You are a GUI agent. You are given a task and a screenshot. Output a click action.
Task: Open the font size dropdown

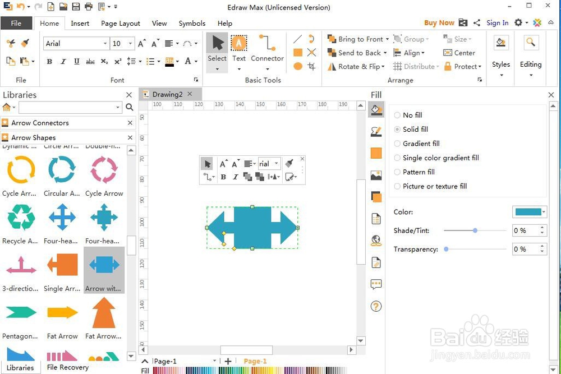click(130, 43)
